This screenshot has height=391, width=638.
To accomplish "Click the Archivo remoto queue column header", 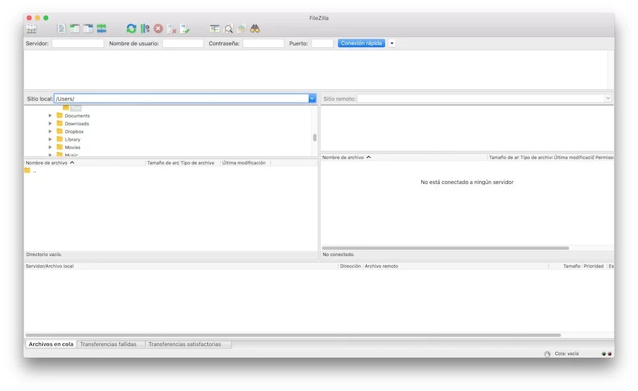I will point(456,266).
